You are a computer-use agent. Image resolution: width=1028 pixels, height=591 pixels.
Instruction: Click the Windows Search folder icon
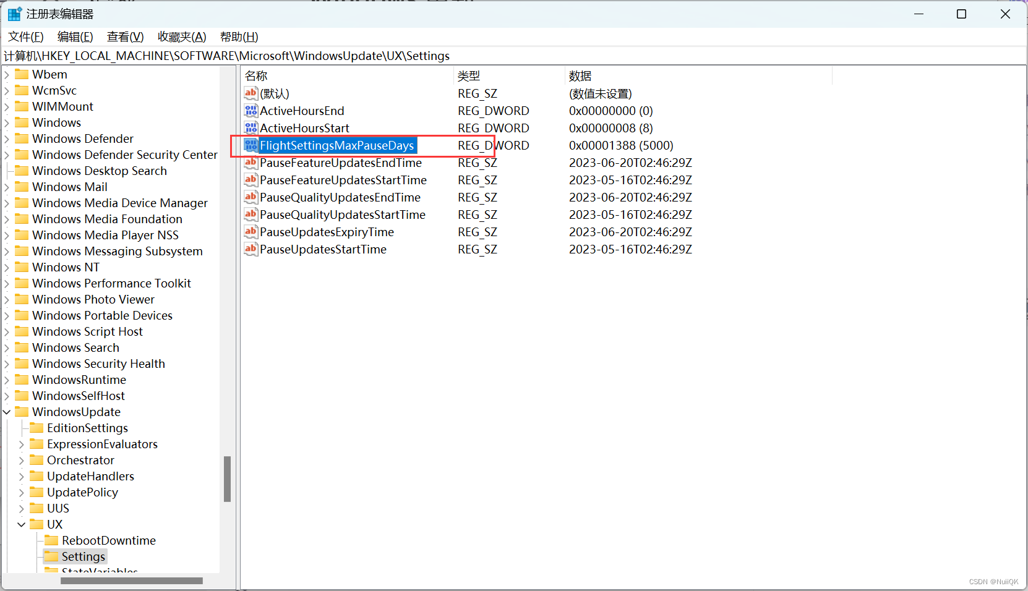[22, 347]
